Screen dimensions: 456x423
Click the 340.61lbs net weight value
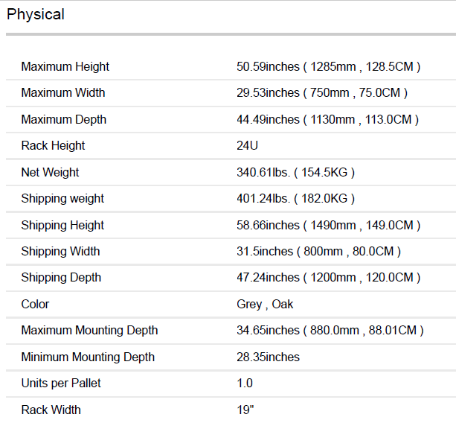295,173
